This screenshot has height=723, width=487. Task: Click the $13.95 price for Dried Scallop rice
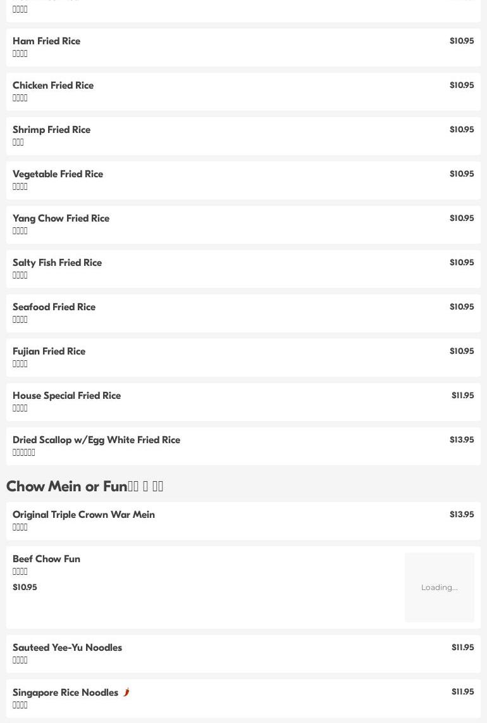462,439
